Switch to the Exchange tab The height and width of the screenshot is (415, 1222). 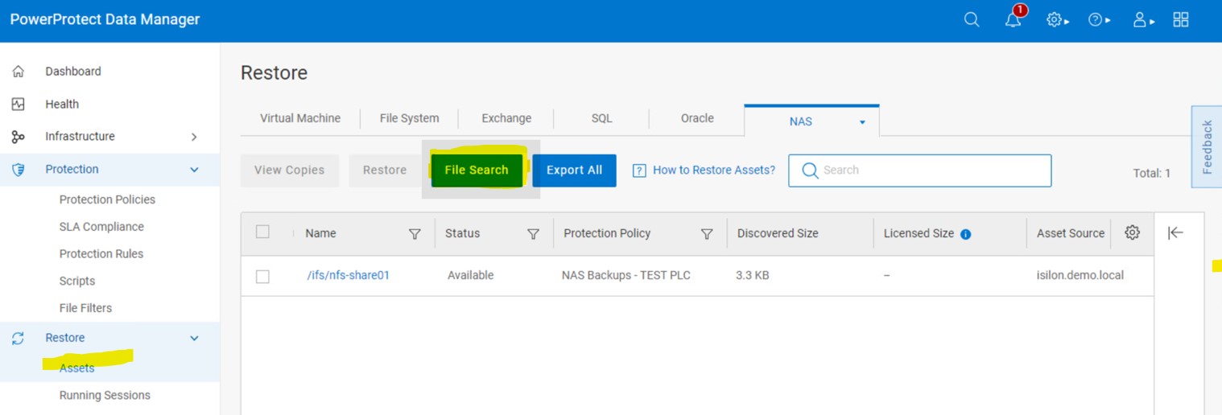tap(506, 118)
